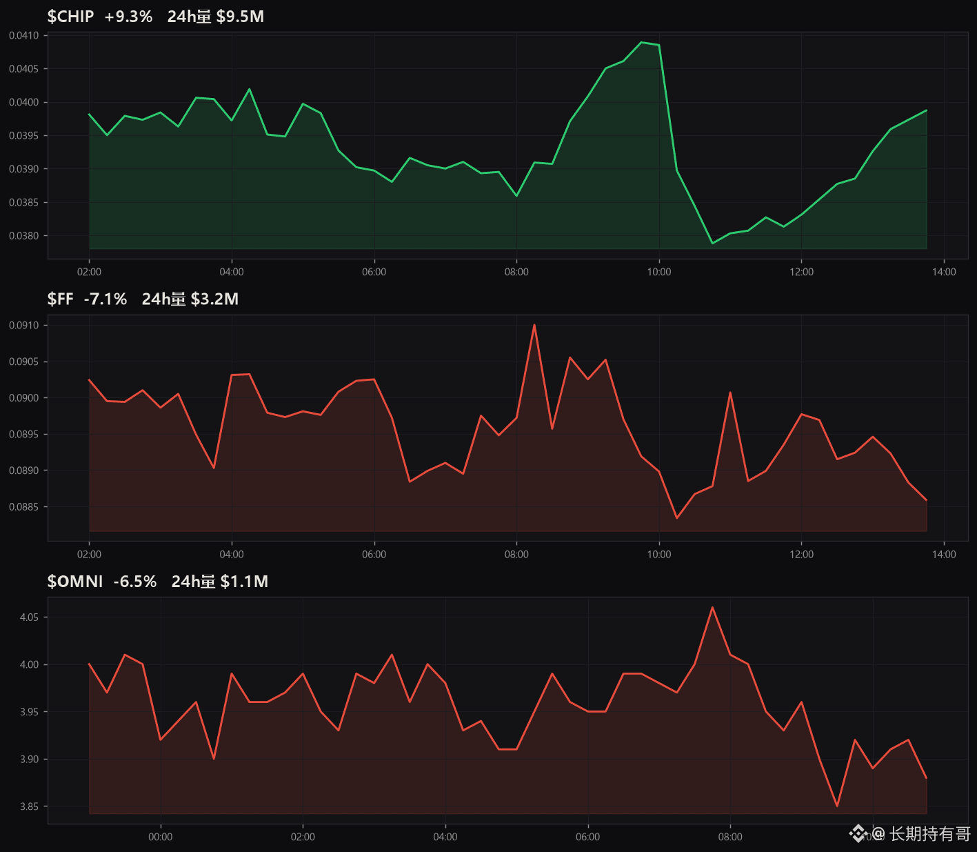Click the highest peak of the $FF line

(x=534, y=325)
